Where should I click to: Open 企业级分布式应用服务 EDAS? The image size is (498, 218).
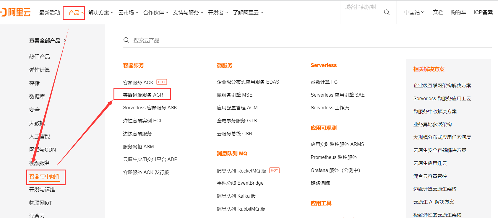coord(248,82)
